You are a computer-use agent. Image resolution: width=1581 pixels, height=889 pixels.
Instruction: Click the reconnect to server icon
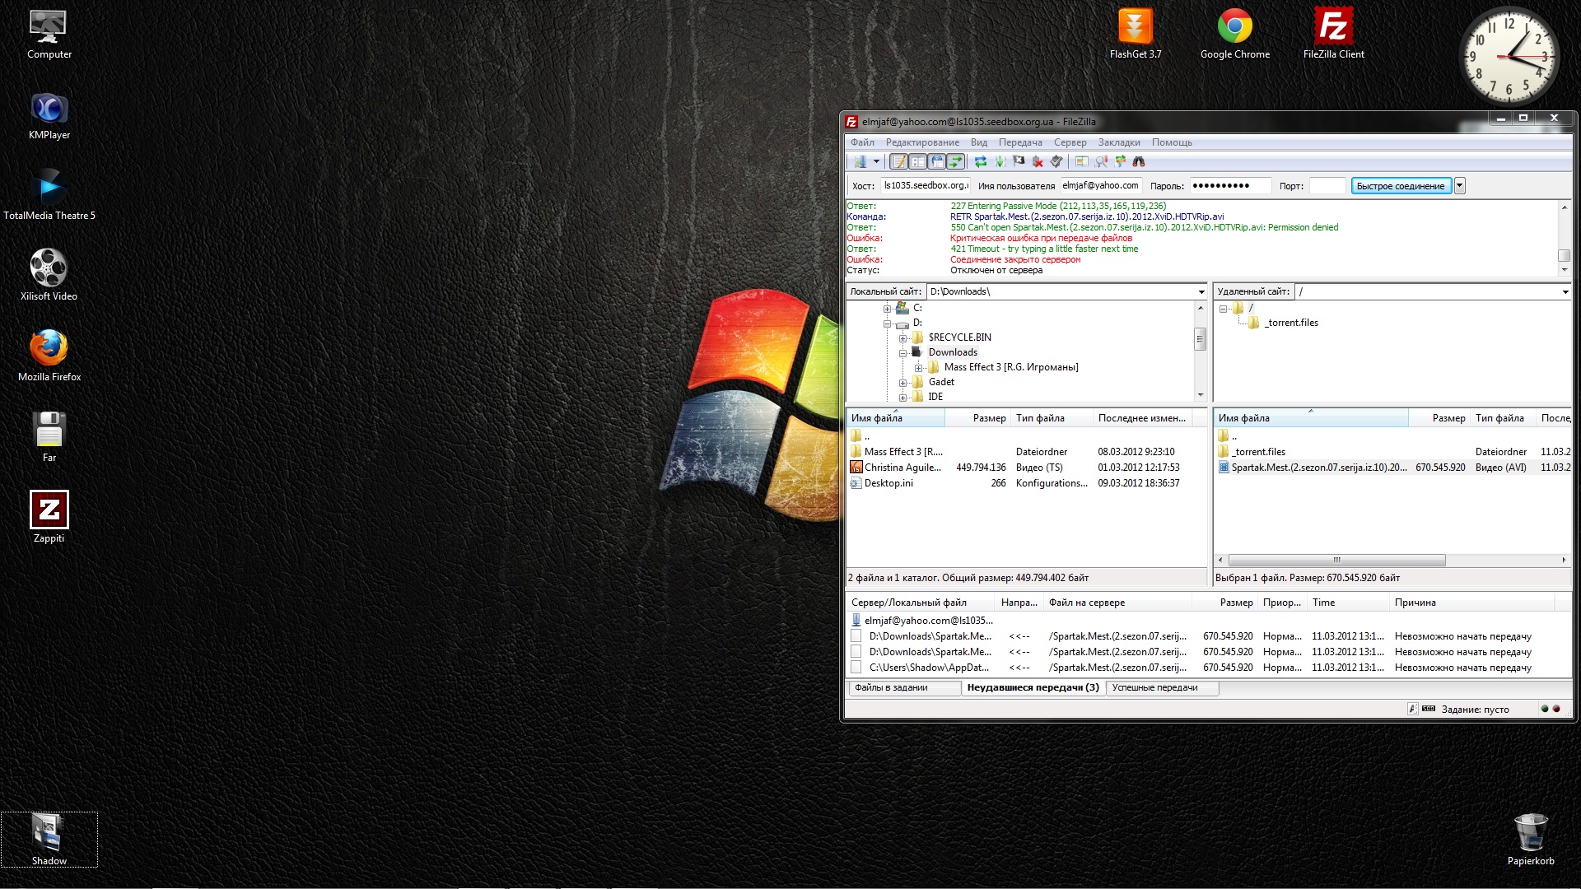[x=1056, y=161]
